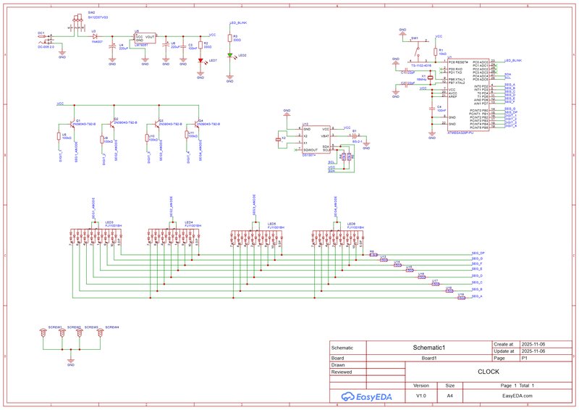This screenshot has height=410, width=579.
Task: Click the green LED2 symbol
Action: pos(230,56)
